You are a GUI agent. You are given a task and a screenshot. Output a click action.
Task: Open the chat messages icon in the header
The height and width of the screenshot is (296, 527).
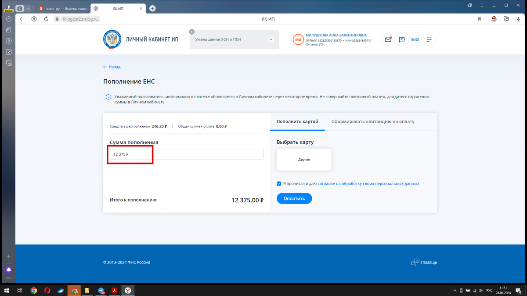tap(401, 39)
